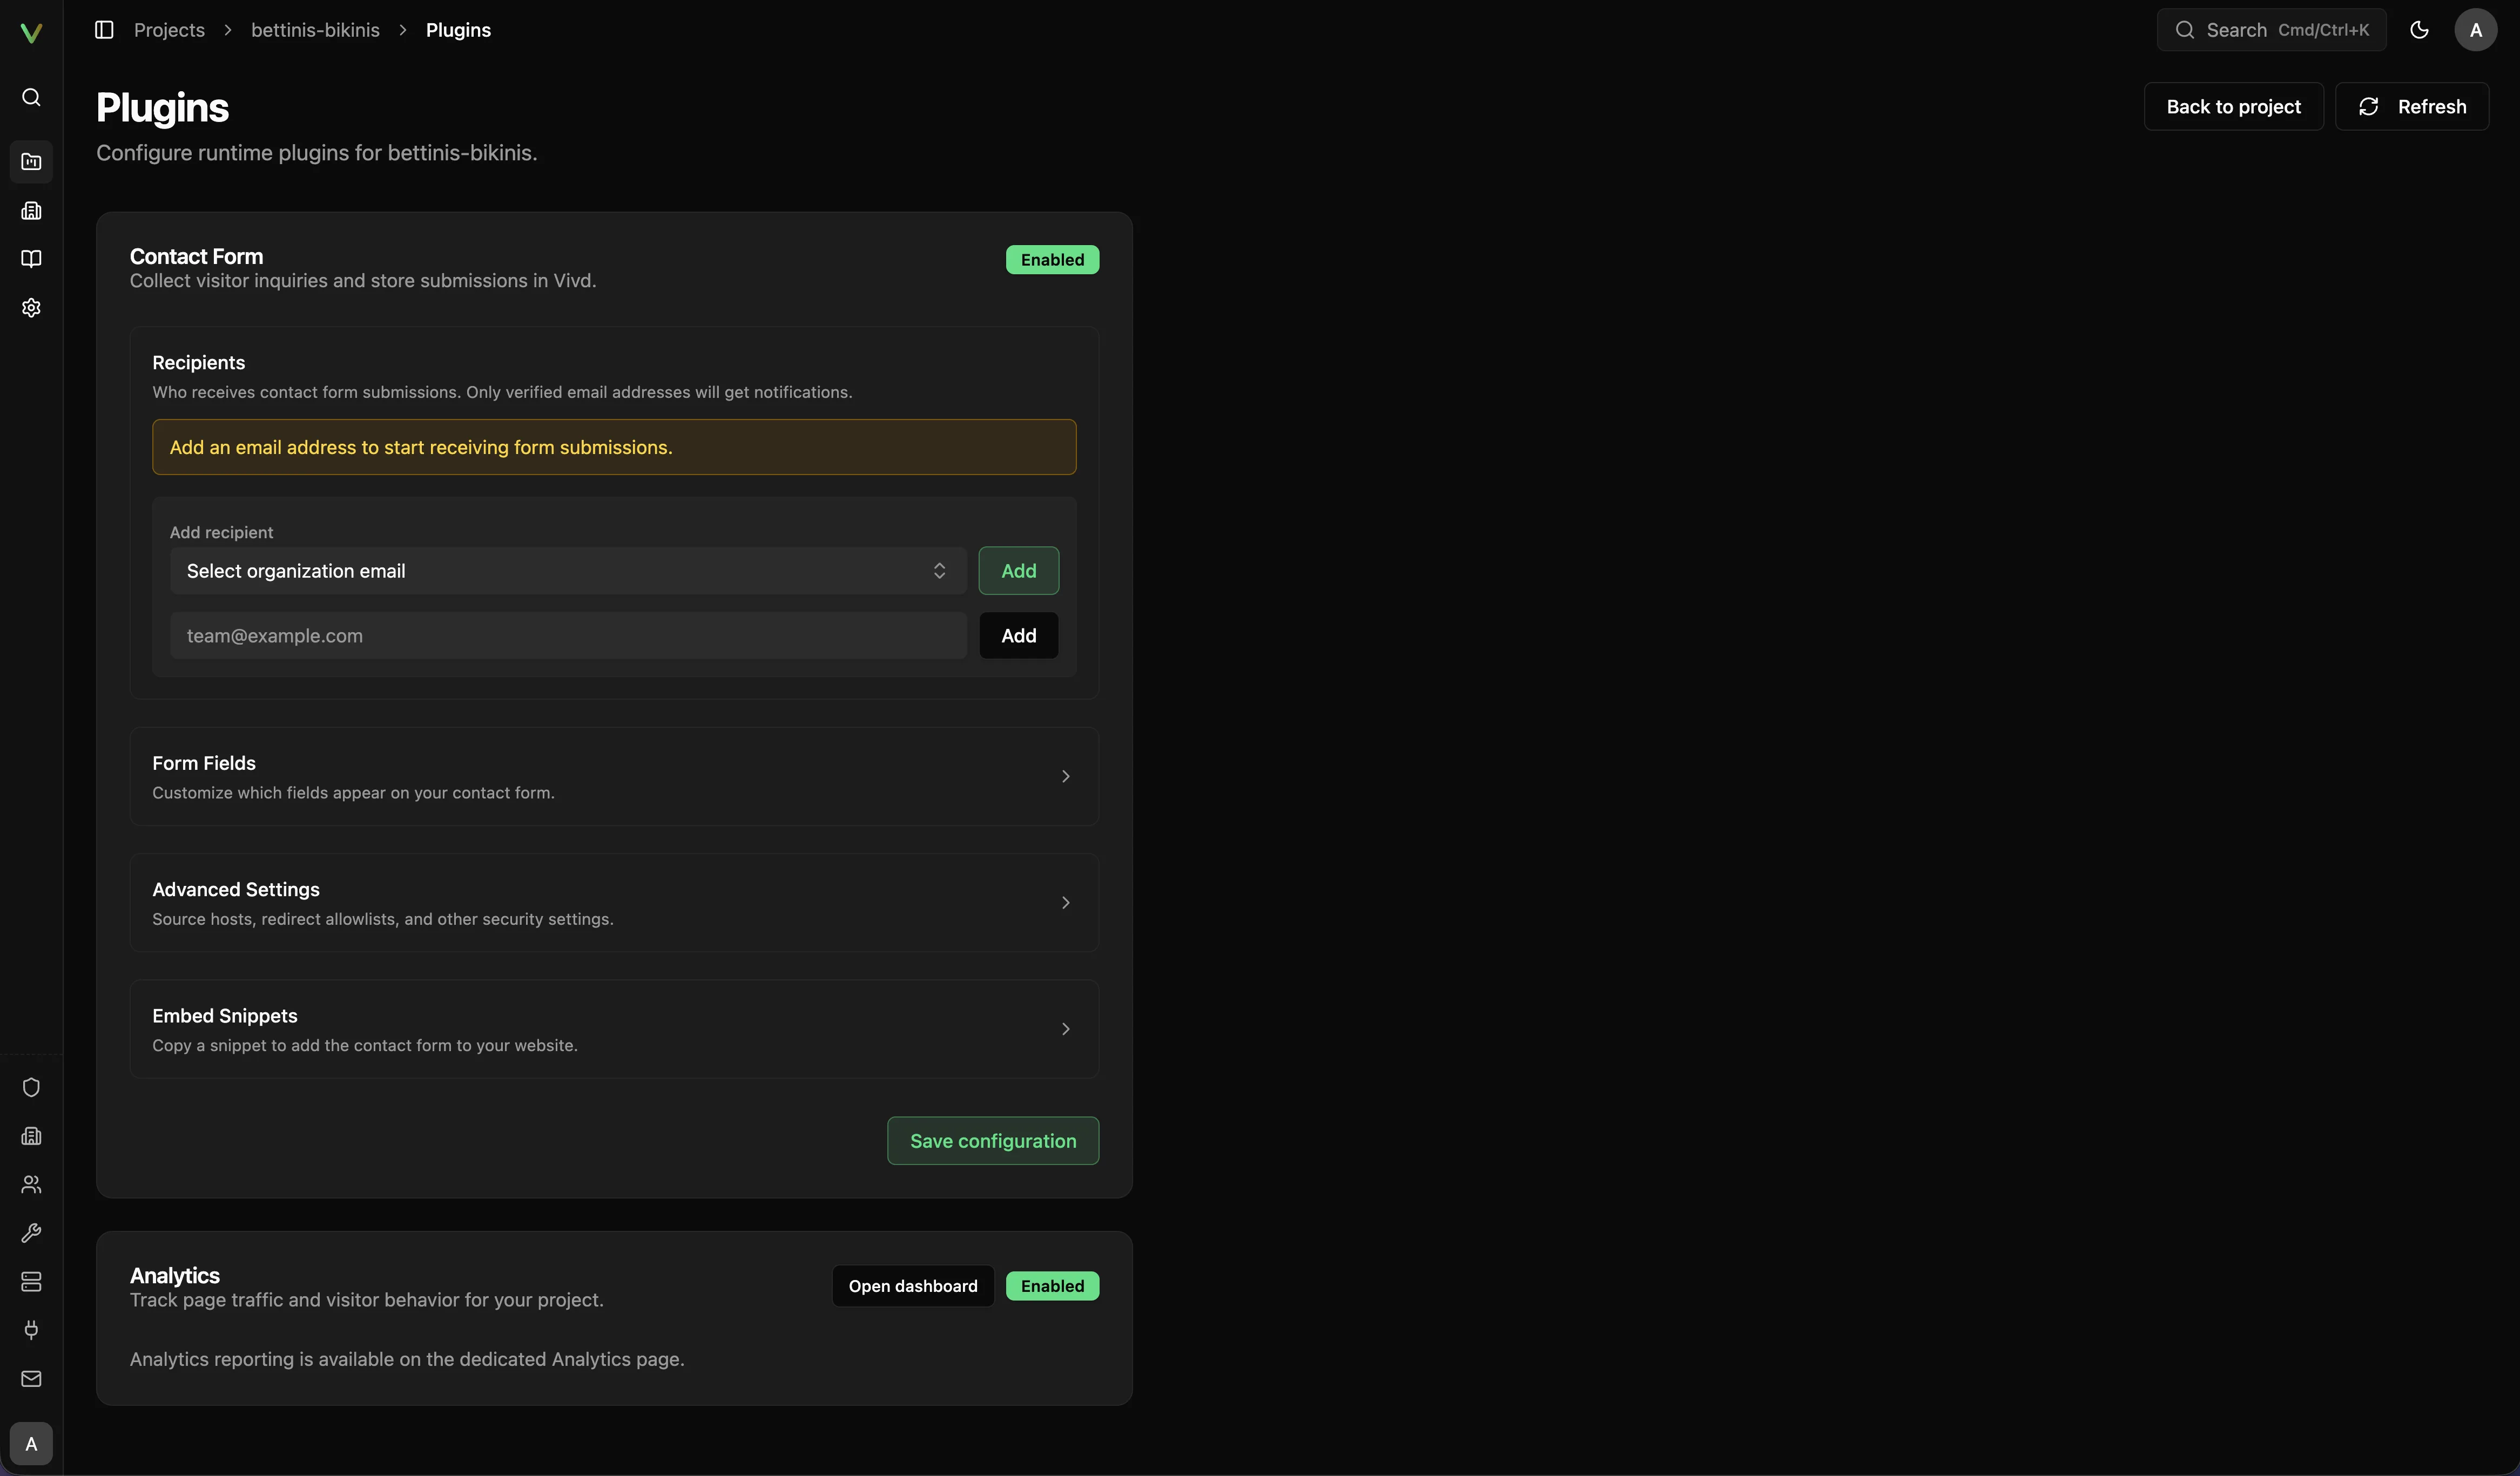Open dashboard for Analytics plugin

pos(912,1285)
